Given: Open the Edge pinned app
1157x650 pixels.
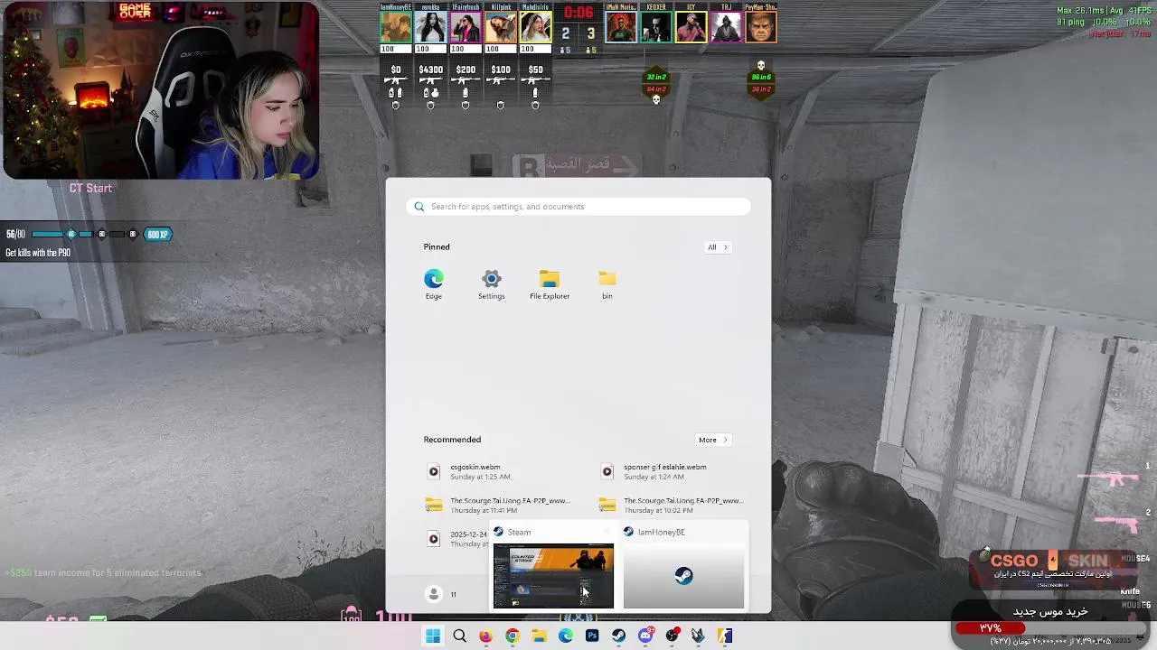Looking at the screenshot, I should [434, 283].
